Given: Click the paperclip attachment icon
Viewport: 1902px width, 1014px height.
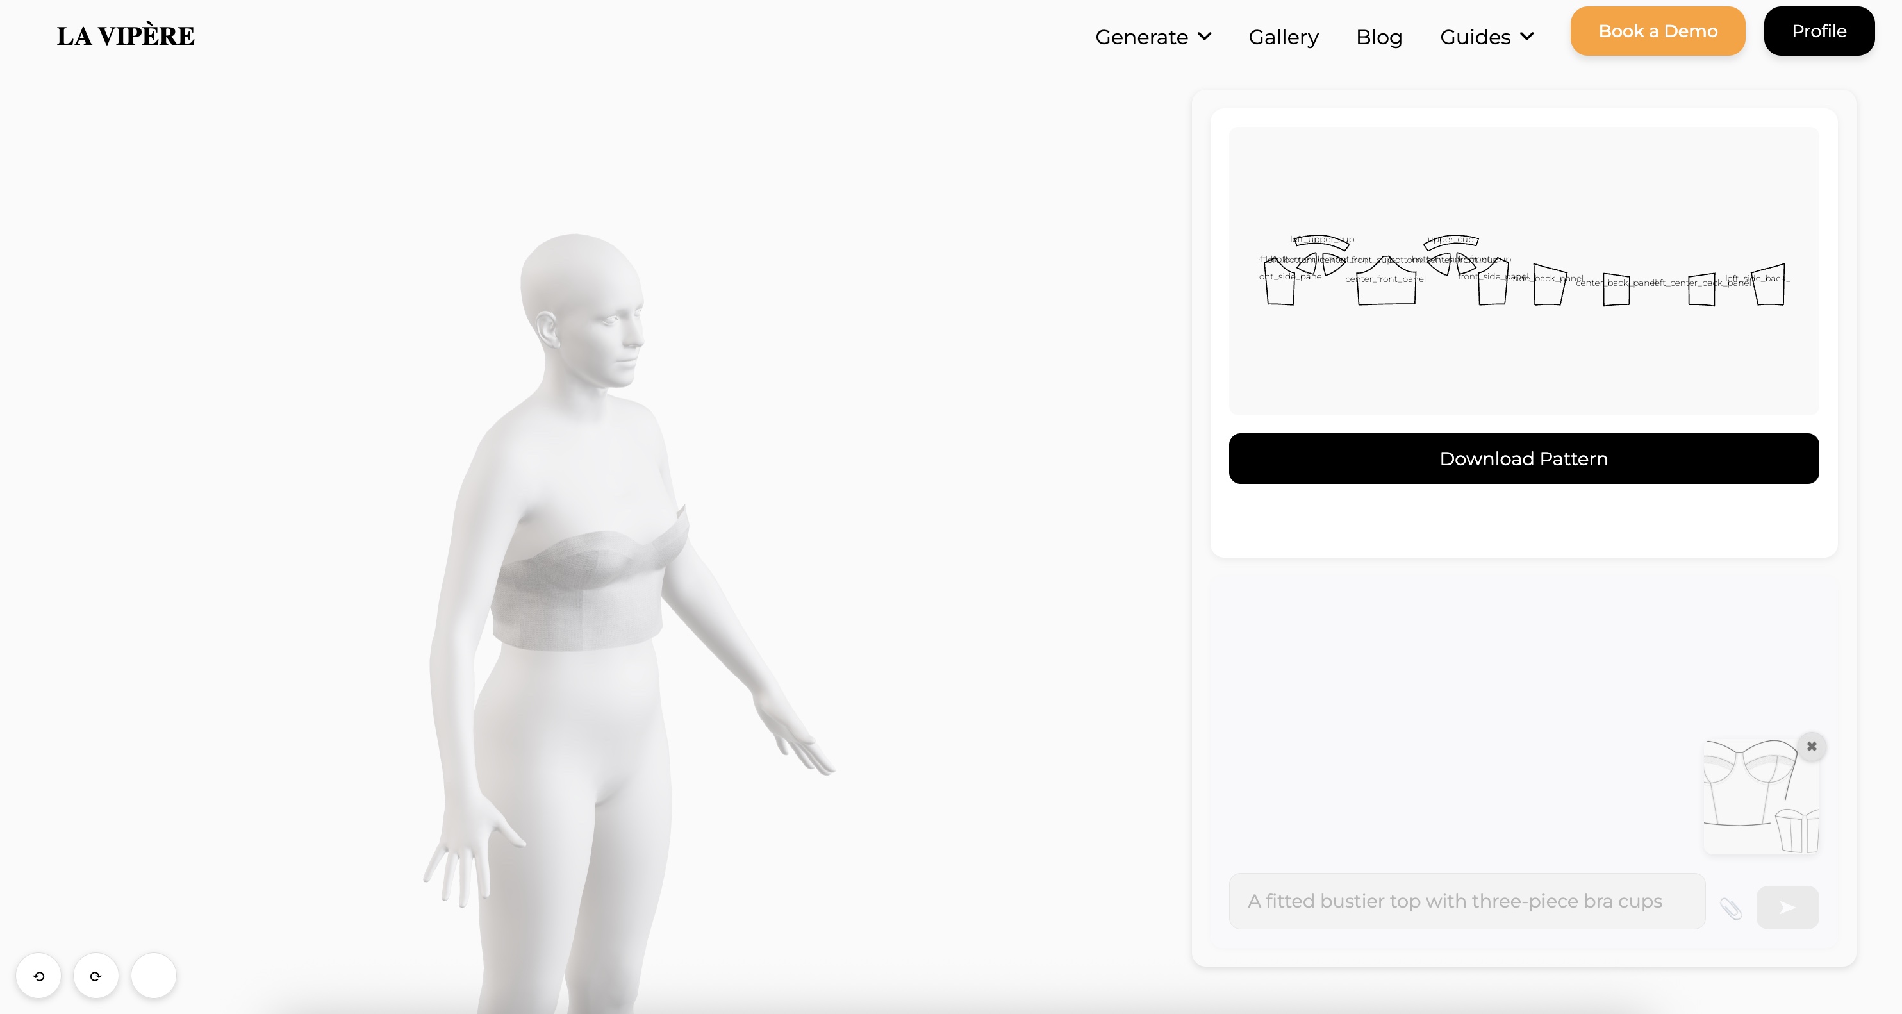Looking at the screenshot, I should pyautogui.click(x=1732, y=909).
